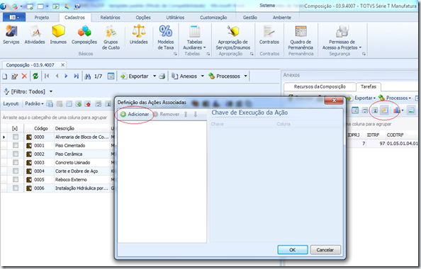Go to last record arrow
This screenshot has height=269, width=421.
click(77, 76)
